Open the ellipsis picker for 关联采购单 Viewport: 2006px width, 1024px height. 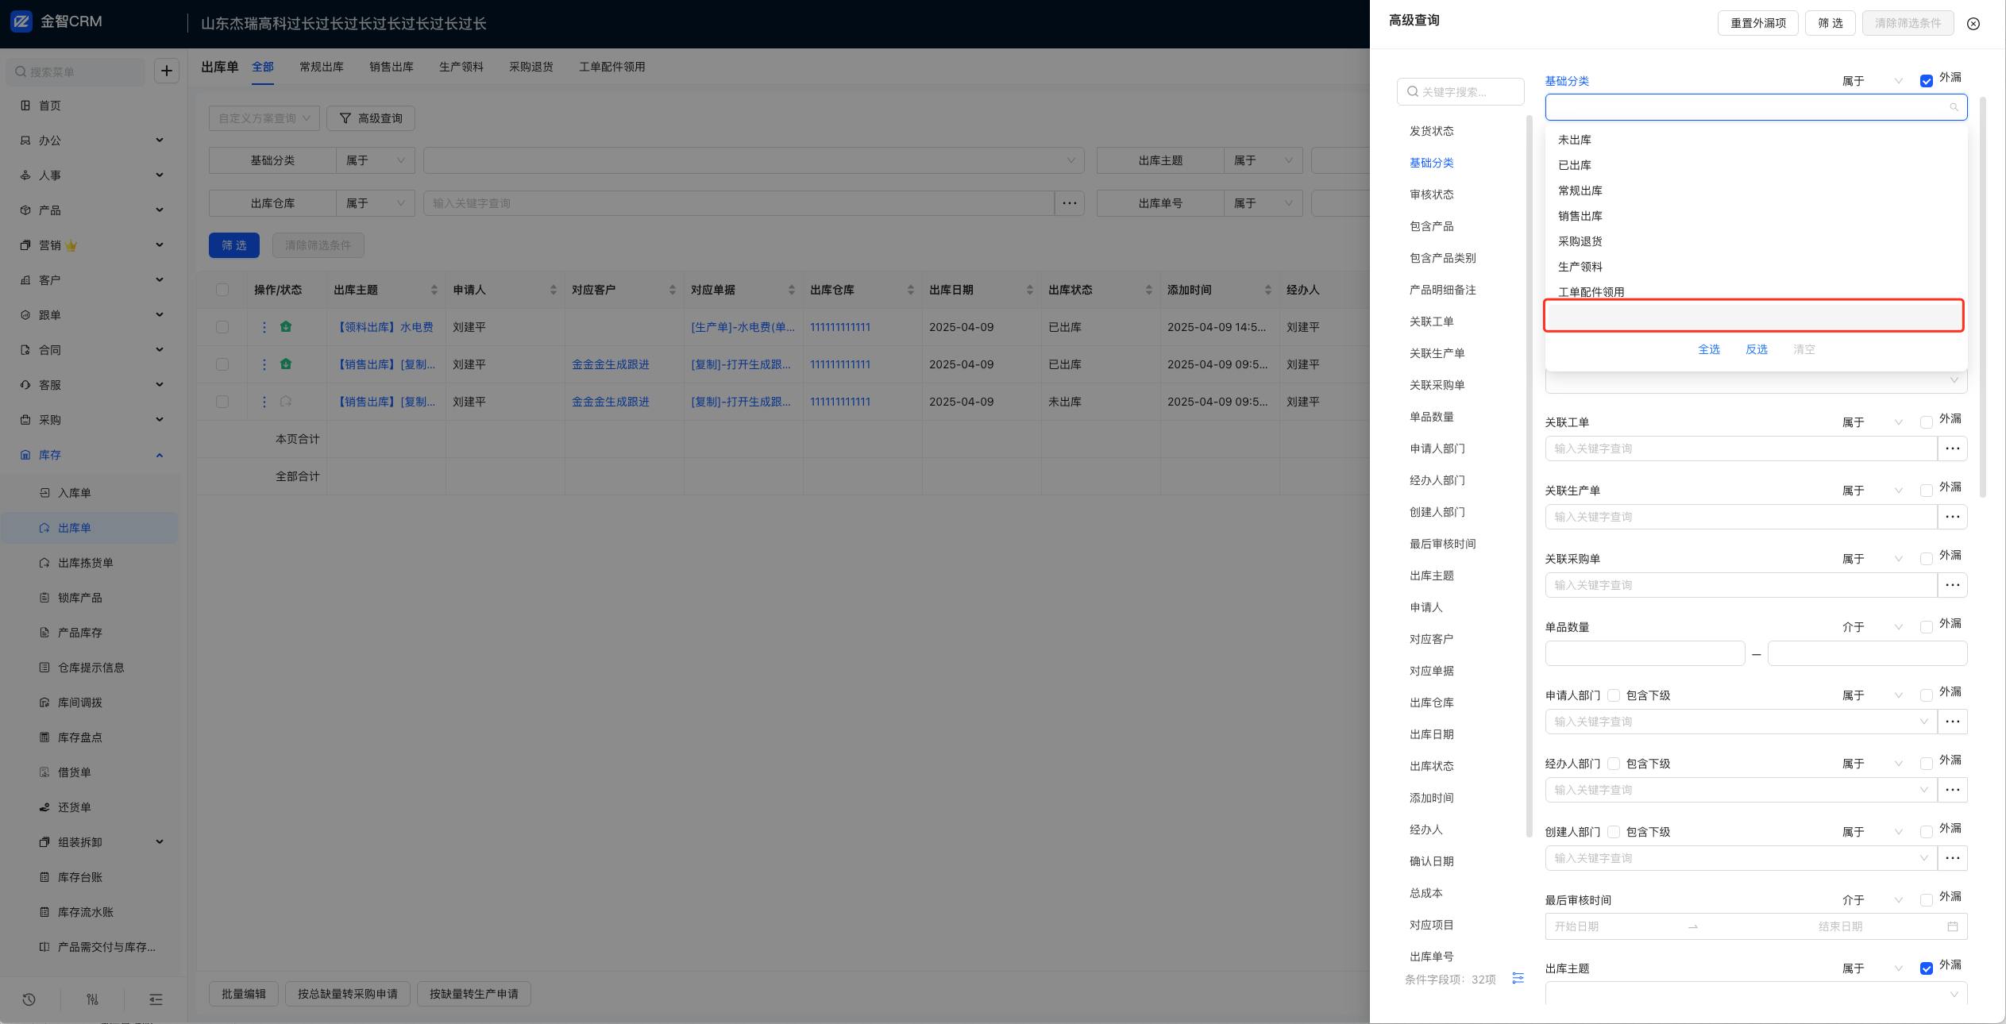[1953, 585]
